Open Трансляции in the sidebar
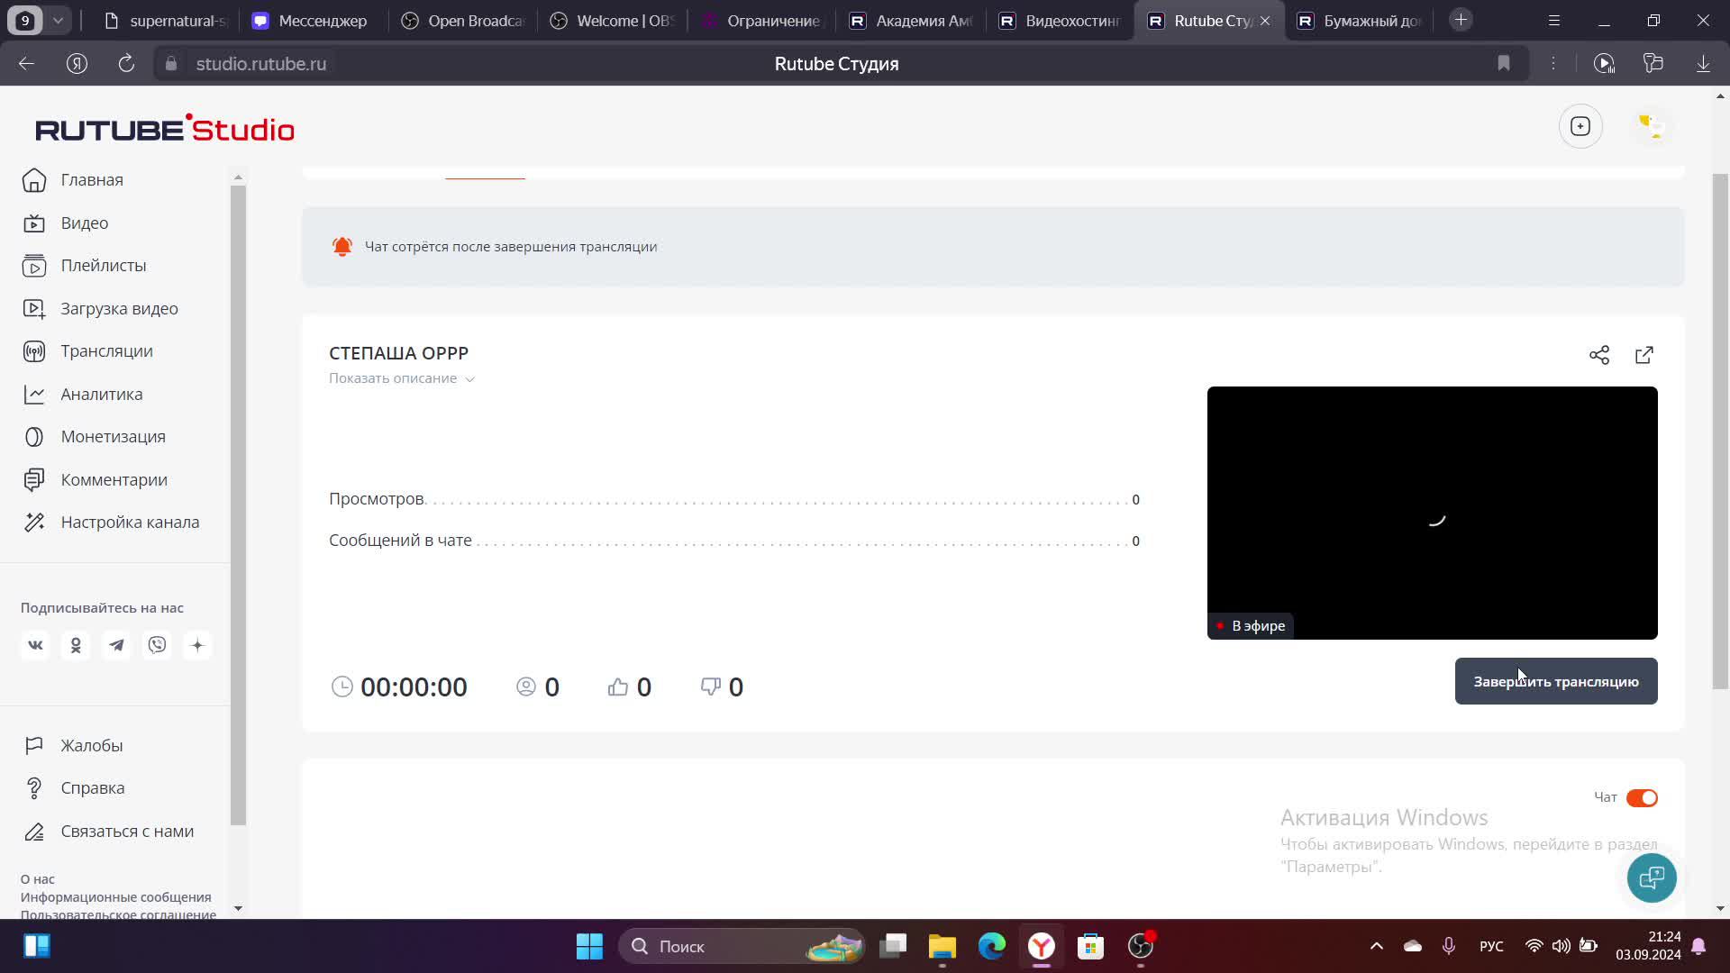This screenshot has height=973, width=1730. coord(106,351)
